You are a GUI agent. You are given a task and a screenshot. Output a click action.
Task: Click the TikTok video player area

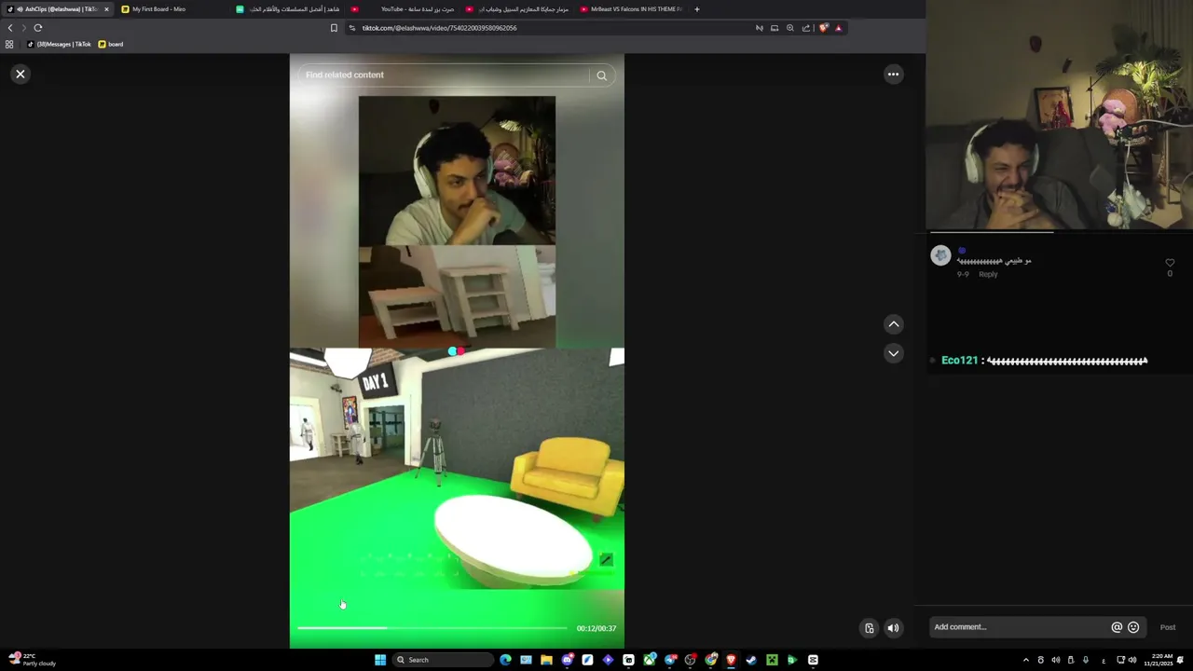(x=457, y=350)
